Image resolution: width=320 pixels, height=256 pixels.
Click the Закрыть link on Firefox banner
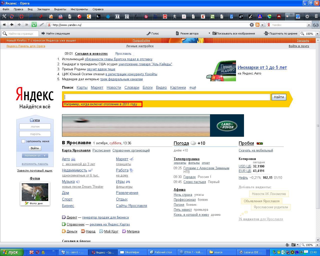303,40
